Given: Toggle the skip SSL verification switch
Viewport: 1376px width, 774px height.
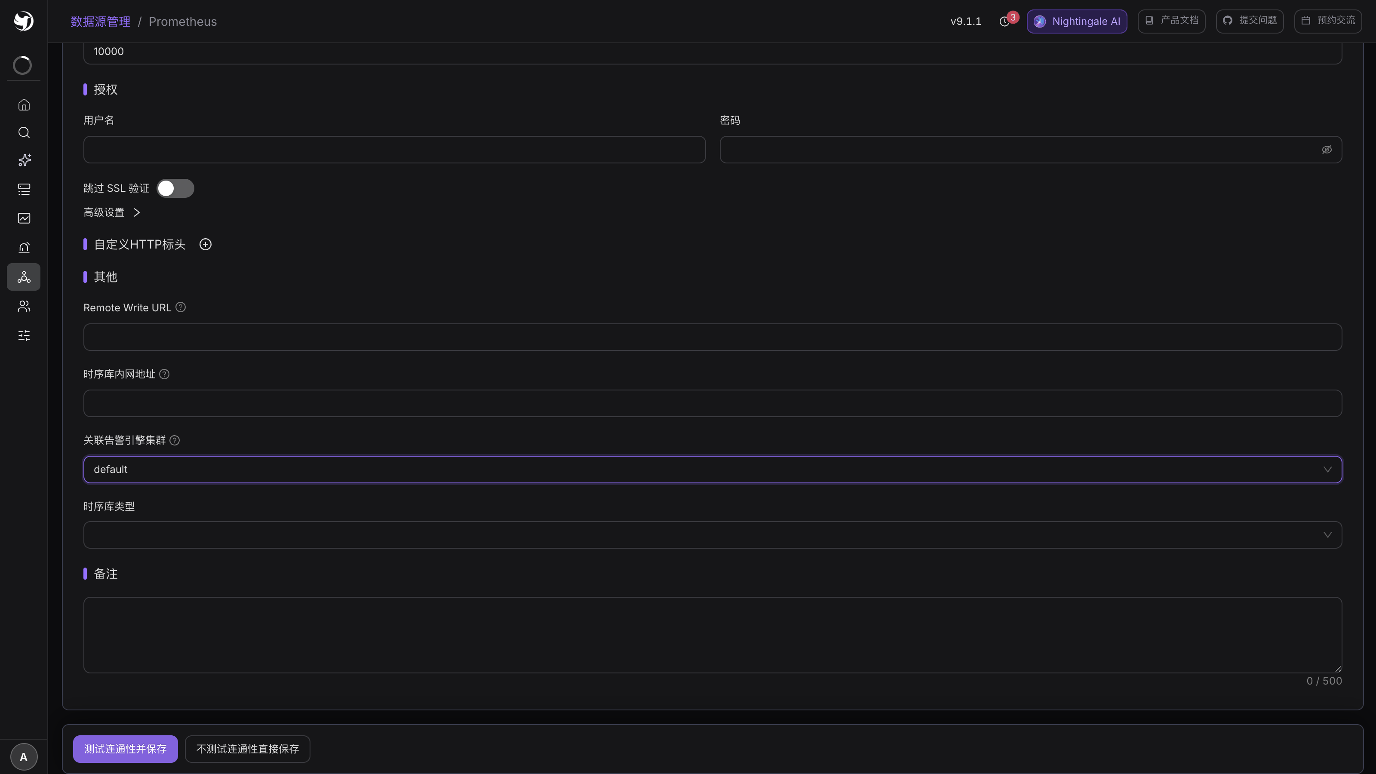Looking at the screenshot, I should (175, 189).
